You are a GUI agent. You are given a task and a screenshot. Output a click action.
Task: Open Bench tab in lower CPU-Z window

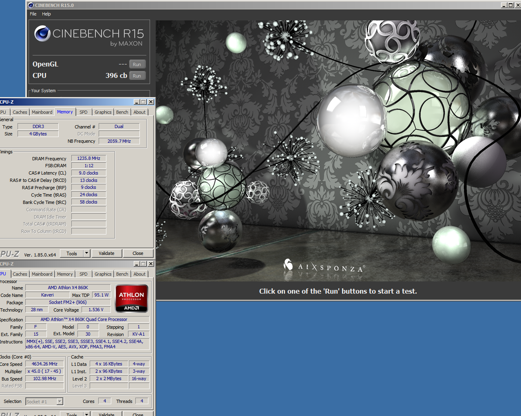(122, 274)
